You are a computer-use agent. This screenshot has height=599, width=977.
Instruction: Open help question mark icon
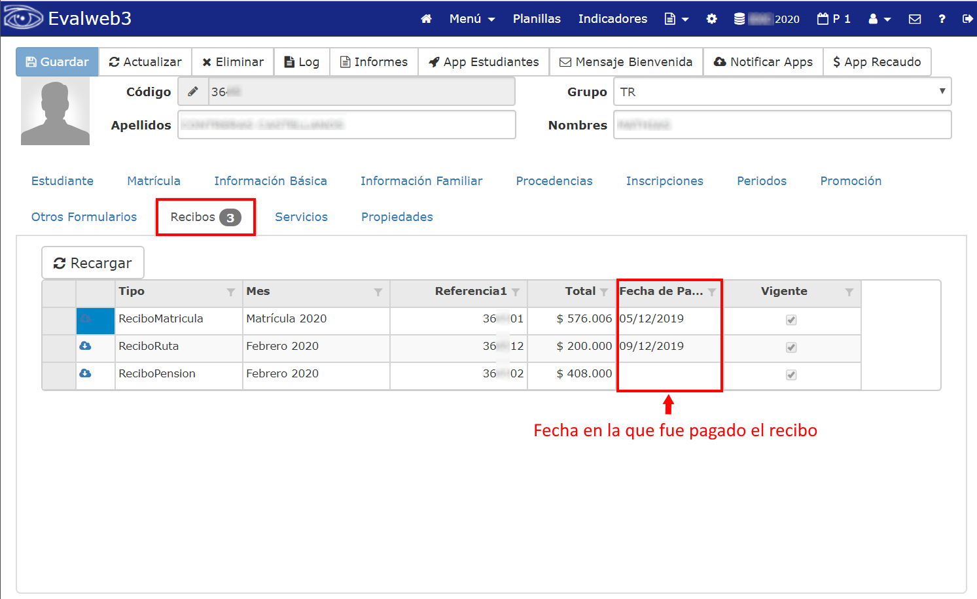point(942,19)
